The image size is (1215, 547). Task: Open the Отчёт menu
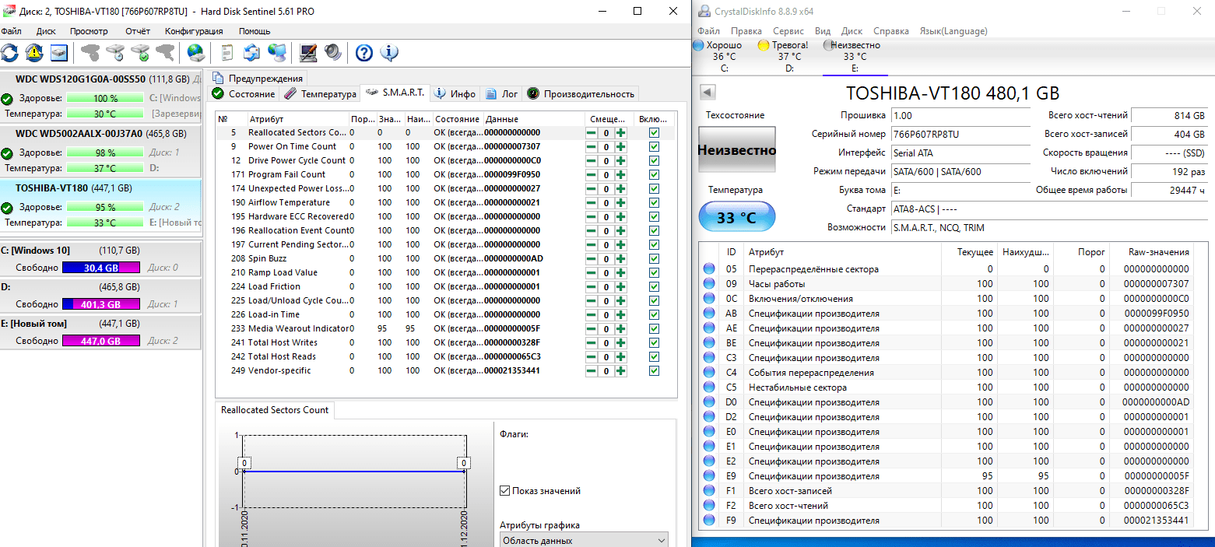[x=138, y=31]
